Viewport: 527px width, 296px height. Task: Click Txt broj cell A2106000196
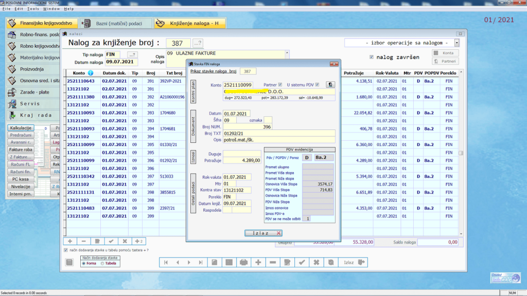pos(172,97)
